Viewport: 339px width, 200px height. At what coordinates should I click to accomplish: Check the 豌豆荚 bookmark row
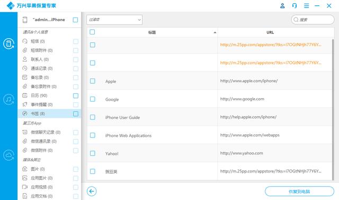pyautogui.click(x=93, y=171)
